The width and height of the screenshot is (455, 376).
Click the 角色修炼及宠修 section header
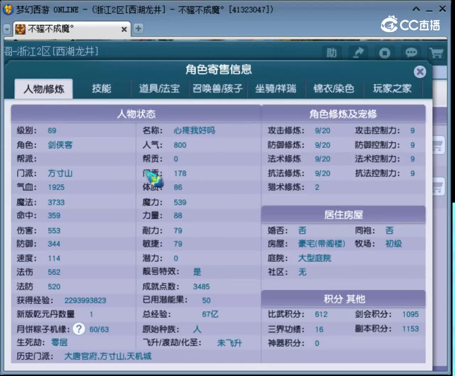click(343, 114)
